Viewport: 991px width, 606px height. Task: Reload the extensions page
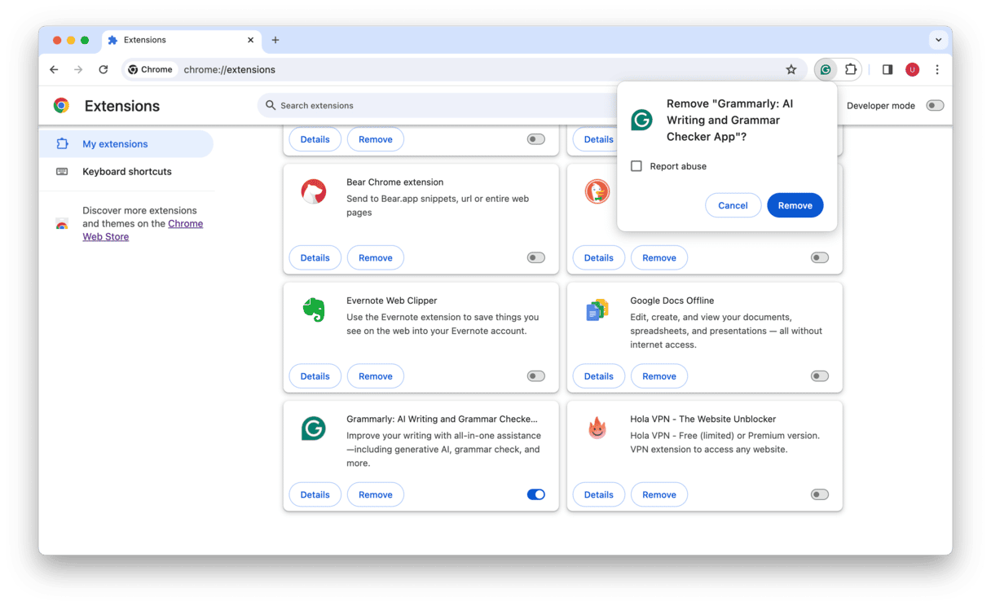coord(104,70)
